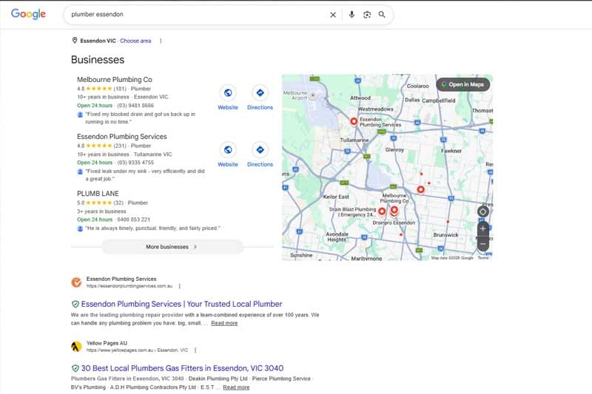The height and width of the screenshot is (394, 592).
Task: Click Read more on Essendon Plumbing Services snippet
Action: 224,323
